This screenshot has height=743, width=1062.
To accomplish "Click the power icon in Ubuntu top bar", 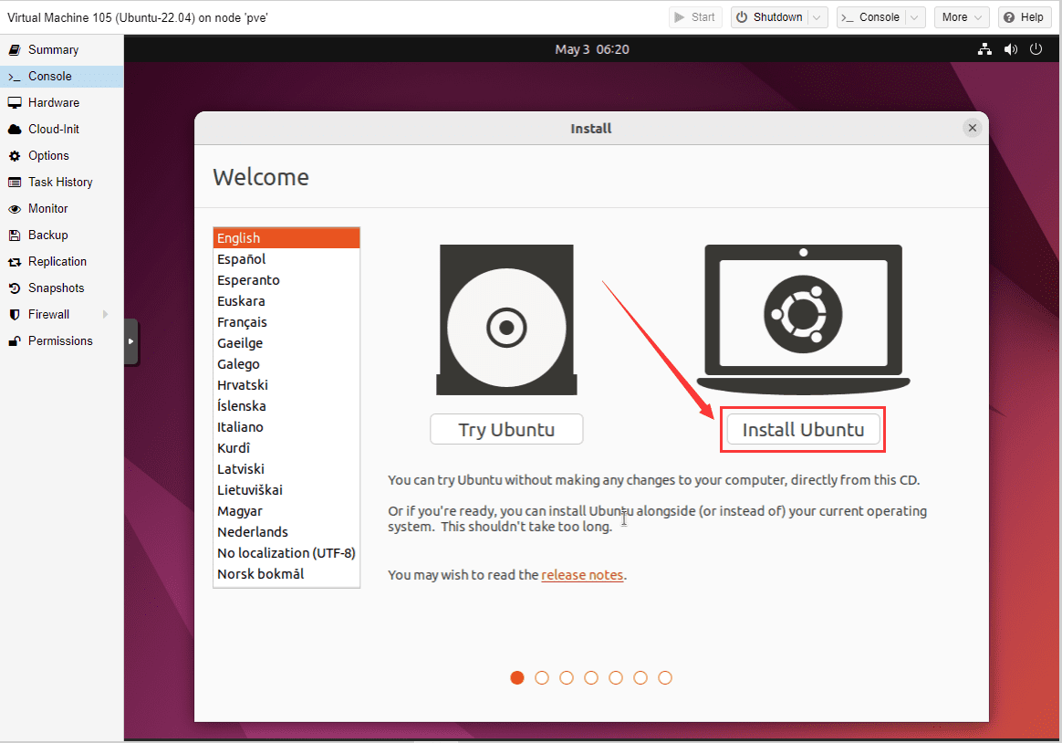I will (1036, 48).
